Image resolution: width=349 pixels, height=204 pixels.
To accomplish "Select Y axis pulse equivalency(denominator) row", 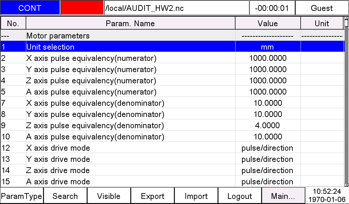I will [x=172, y=114].
